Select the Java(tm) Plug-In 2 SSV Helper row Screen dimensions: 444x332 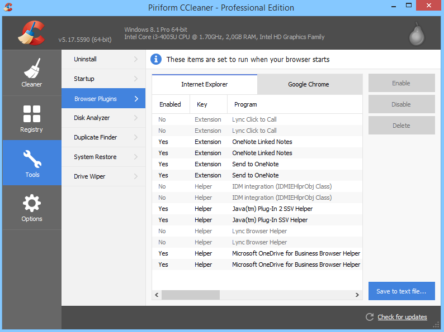(272, 209)
